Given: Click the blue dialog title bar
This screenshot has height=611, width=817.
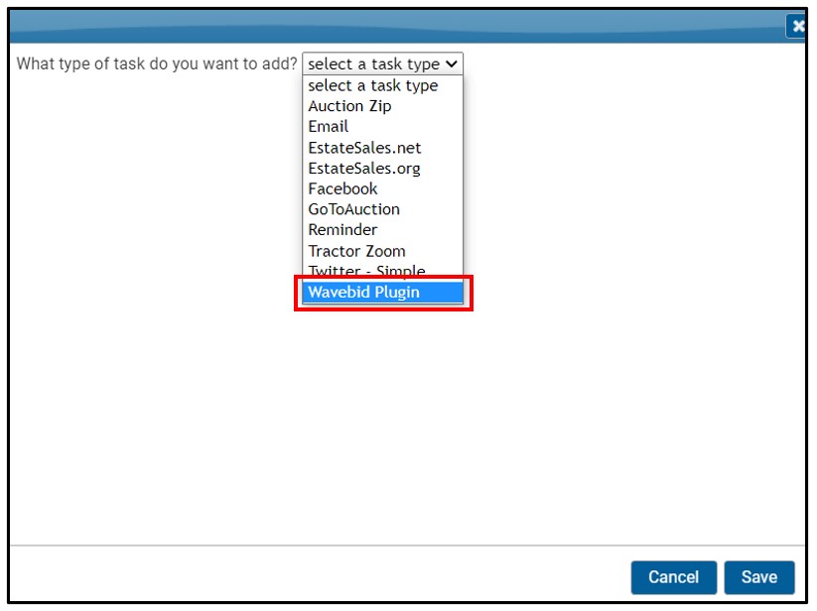Looking at the screenshot, I should [x=397, y=27].
